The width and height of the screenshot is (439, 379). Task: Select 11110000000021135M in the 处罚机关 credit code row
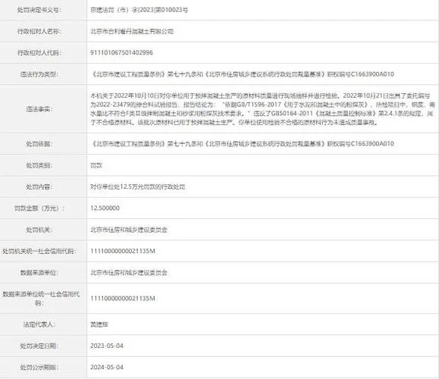[123, 251]
